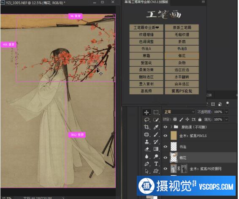The width and height of the screenshot is (239, 199).
Task: Select the Eraser tool
Action: pos(147,149)
